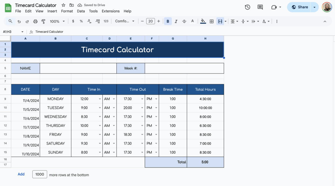Toggle strikethrough formatting
Screen dimensions: 335x186
coord(184,21)
